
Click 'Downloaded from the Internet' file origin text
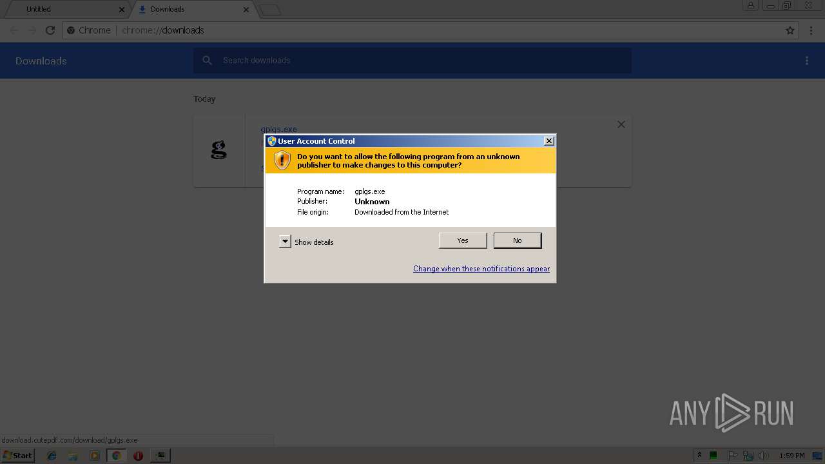click(x=402, y=212)
